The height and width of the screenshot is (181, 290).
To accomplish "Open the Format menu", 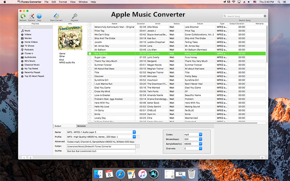I will click(x=63, y=2).
